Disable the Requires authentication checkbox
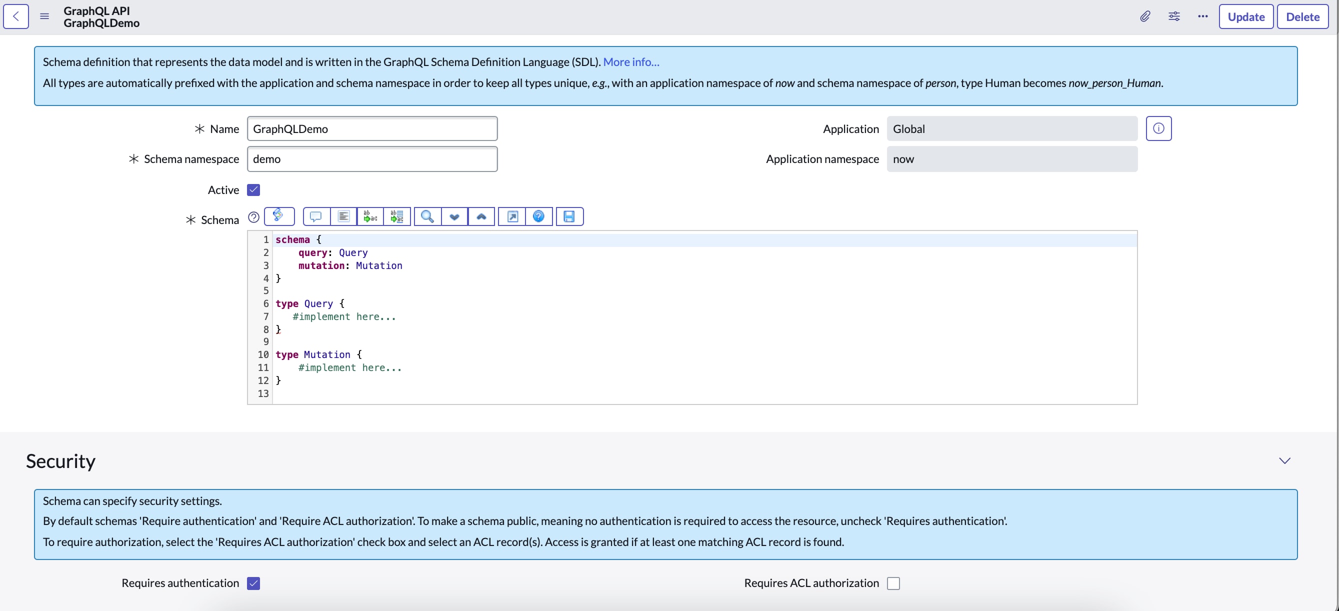The image size is (1339, 611). tap(253, 583)
